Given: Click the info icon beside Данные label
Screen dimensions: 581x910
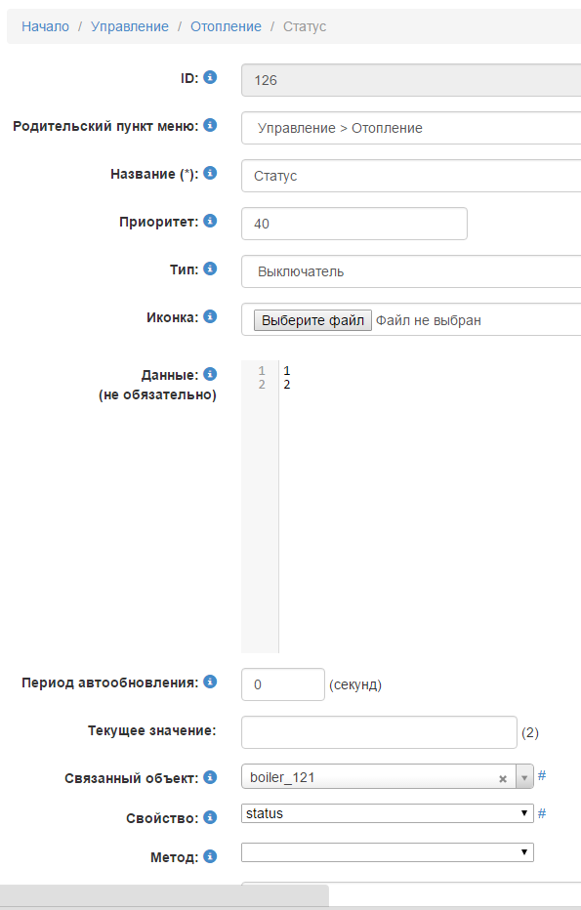Looking at the screenshot, I should point(211,371).
